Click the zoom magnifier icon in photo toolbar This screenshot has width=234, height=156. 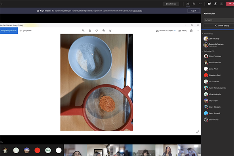coord(83,30)
